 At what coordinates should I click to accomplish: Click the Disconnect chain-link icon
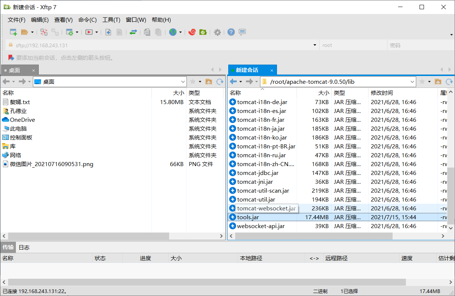click(55, 32)
